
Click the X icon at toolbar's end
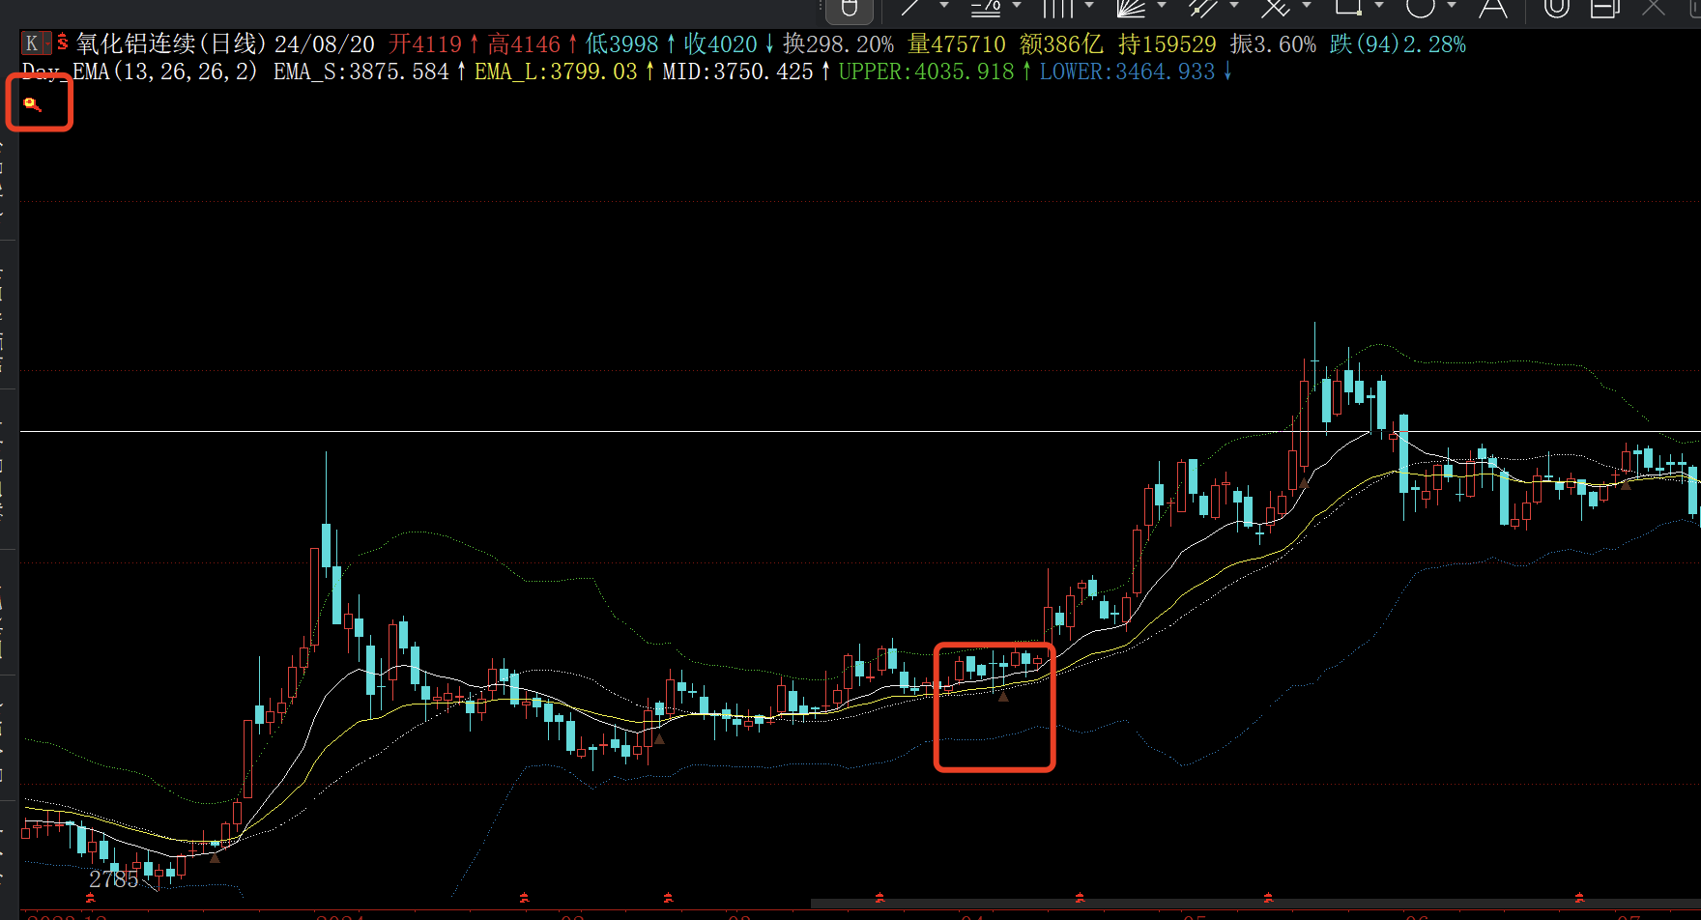[1654, 8]
